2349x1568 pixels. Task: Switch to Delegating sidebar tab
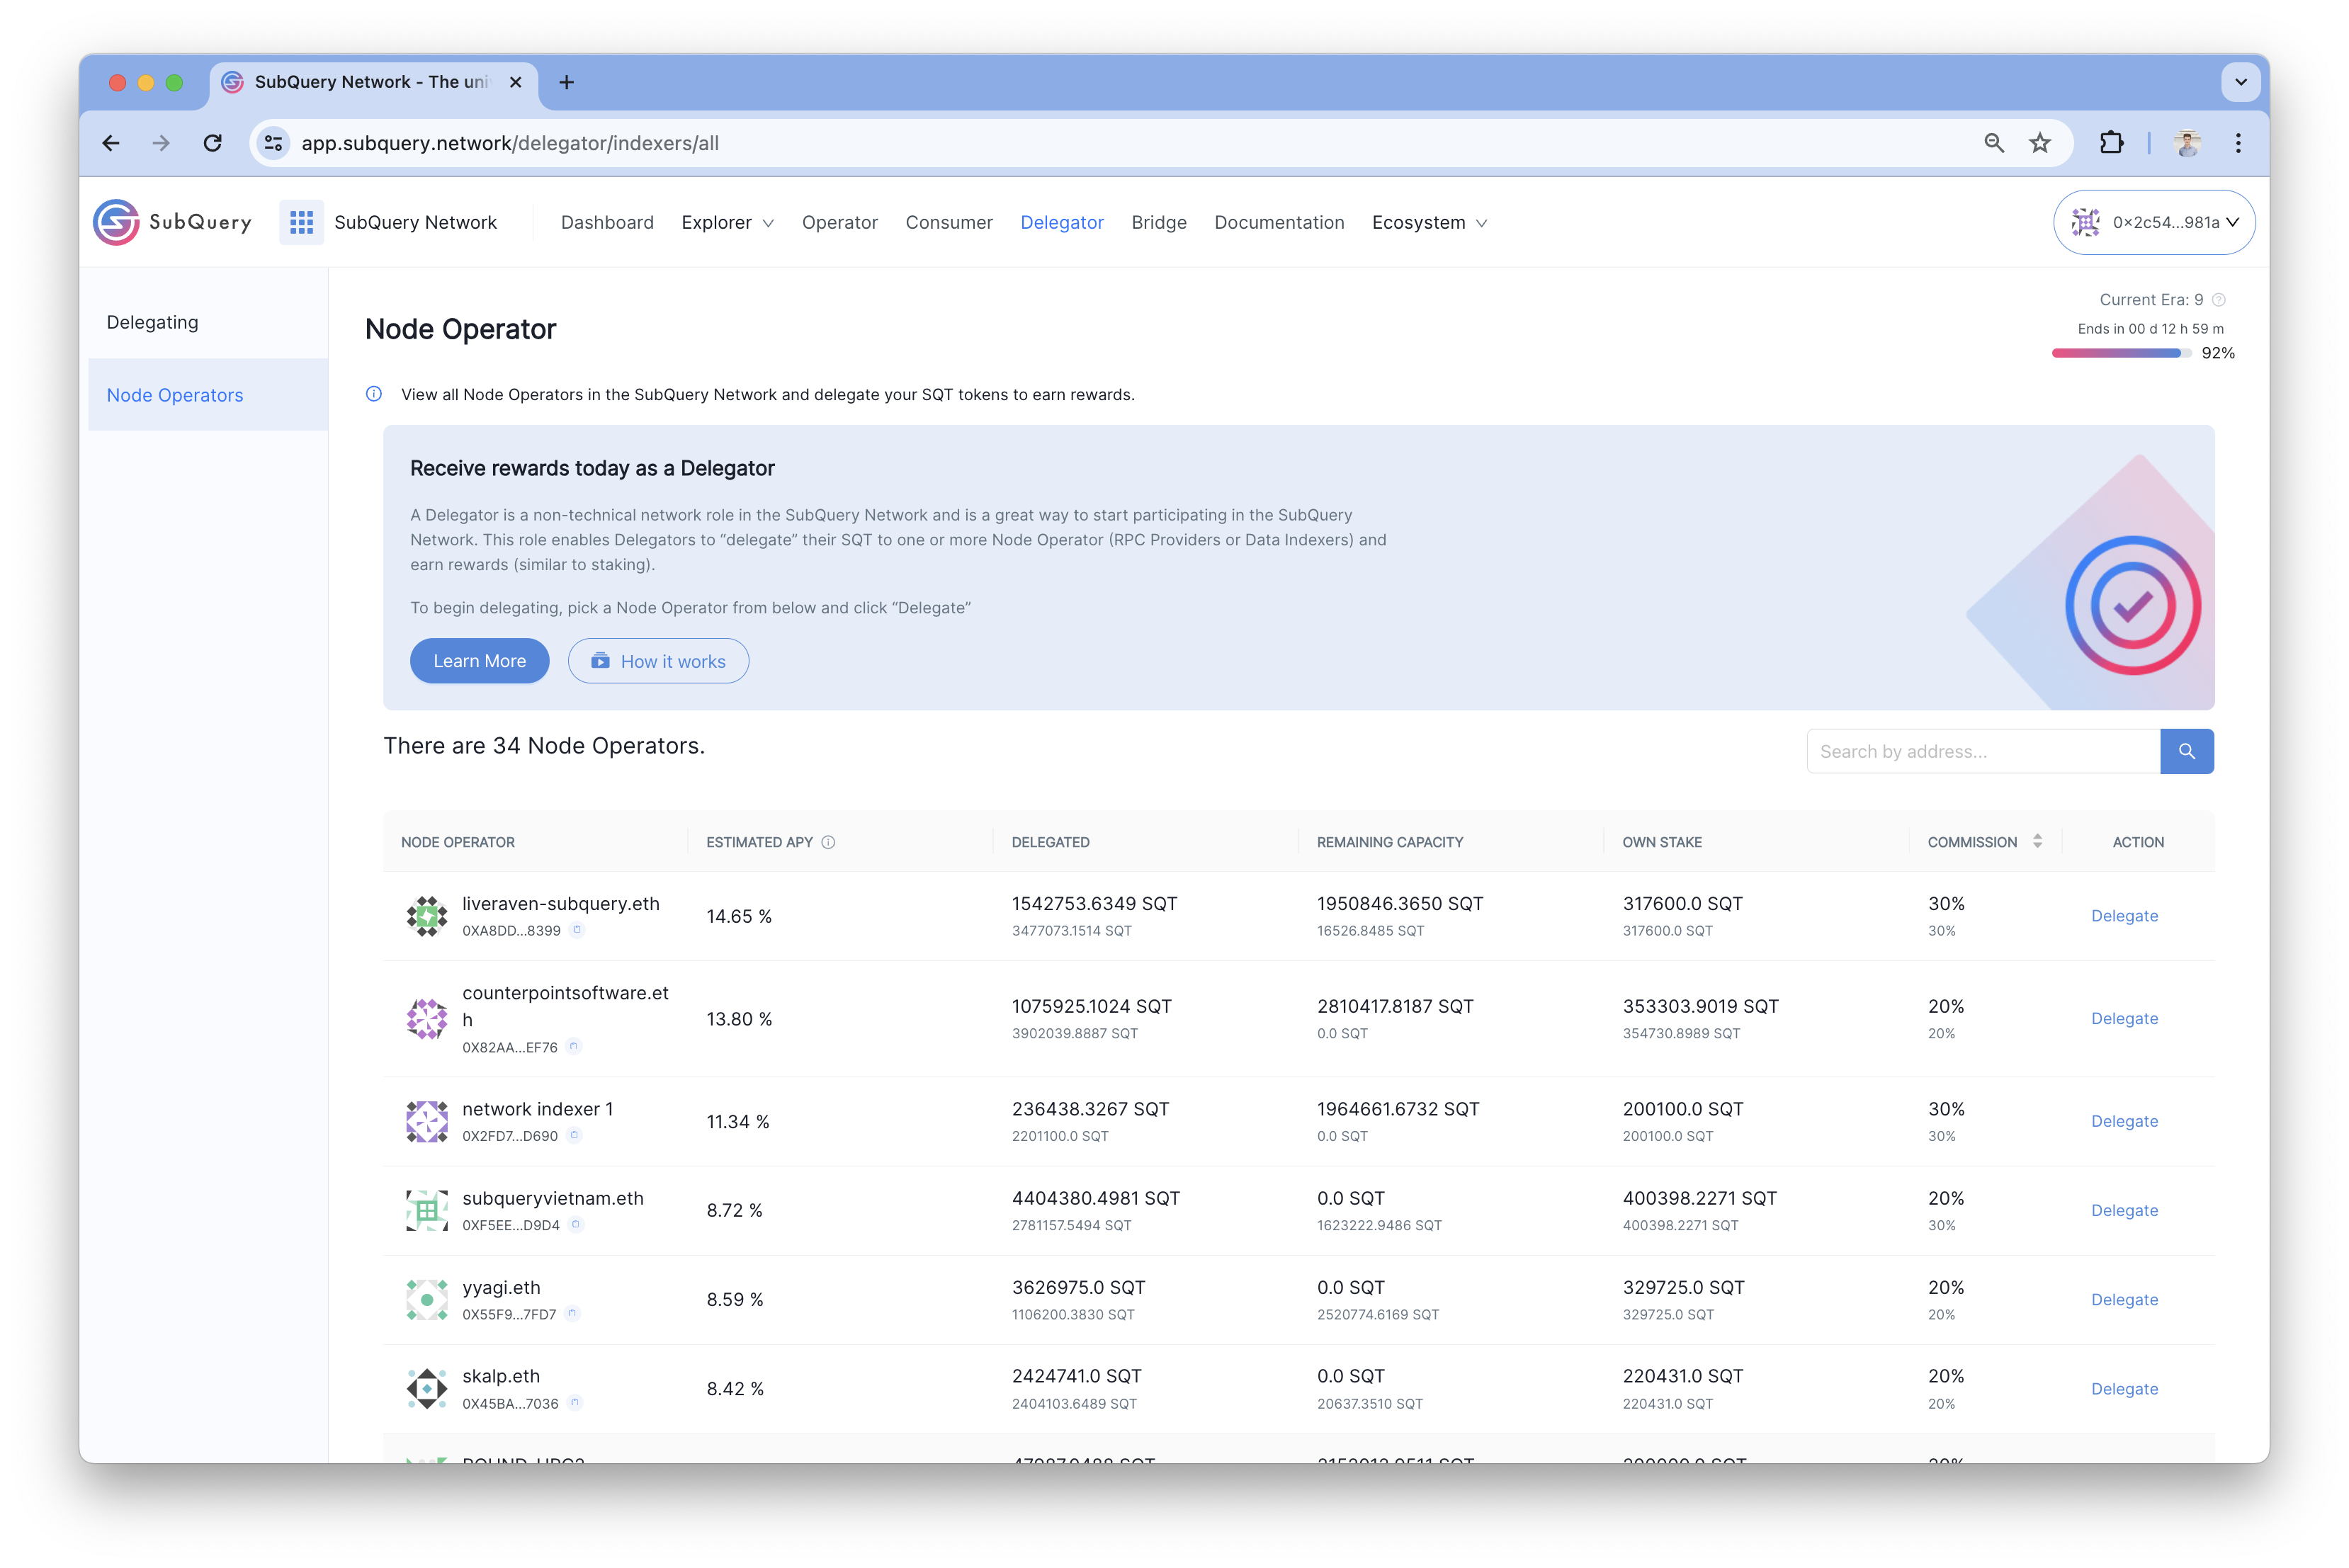[x=208, y=322]
